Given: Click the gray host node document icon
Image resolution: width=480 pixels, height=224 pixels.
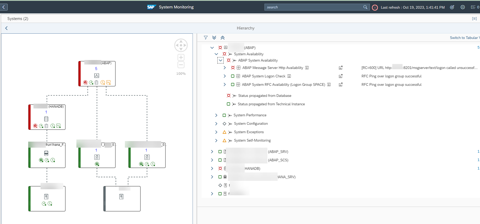Looking at the screenshot, I should click(121, 197).
